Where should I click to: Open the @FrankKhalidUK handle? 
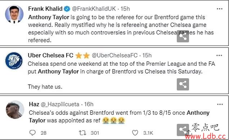94,9
